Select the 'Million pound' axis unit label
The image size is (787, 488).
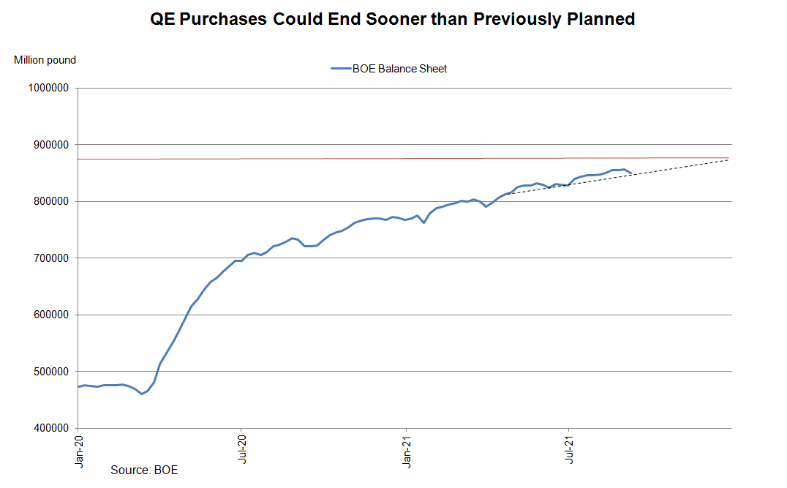coord(45,60)
